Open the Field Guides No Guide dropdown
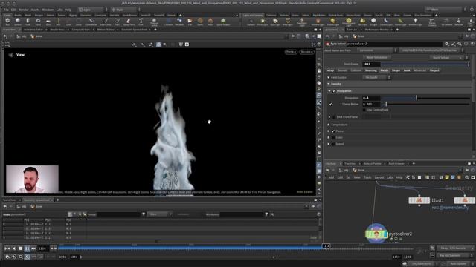476x267 pixels. point(376,77)
